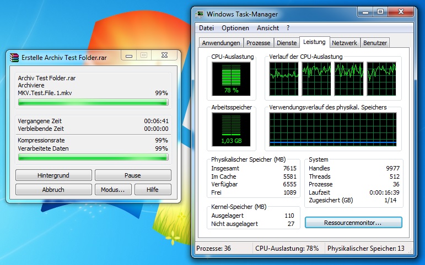This screenshot has height=265, width=425.
Task: Click the 'Frei' value 1089
Action: (290, 192)
